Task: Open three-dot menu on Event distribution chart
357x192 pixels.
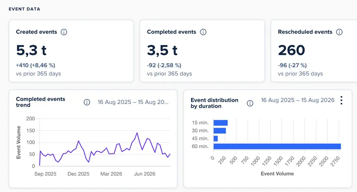Action: tap(341, 100)
